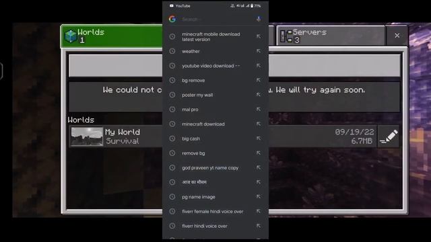The image size is (431, 242).
Task: Tap the fill arrow beside 'fiverr female hindi voice over'
Action: (x=259, y=211)
